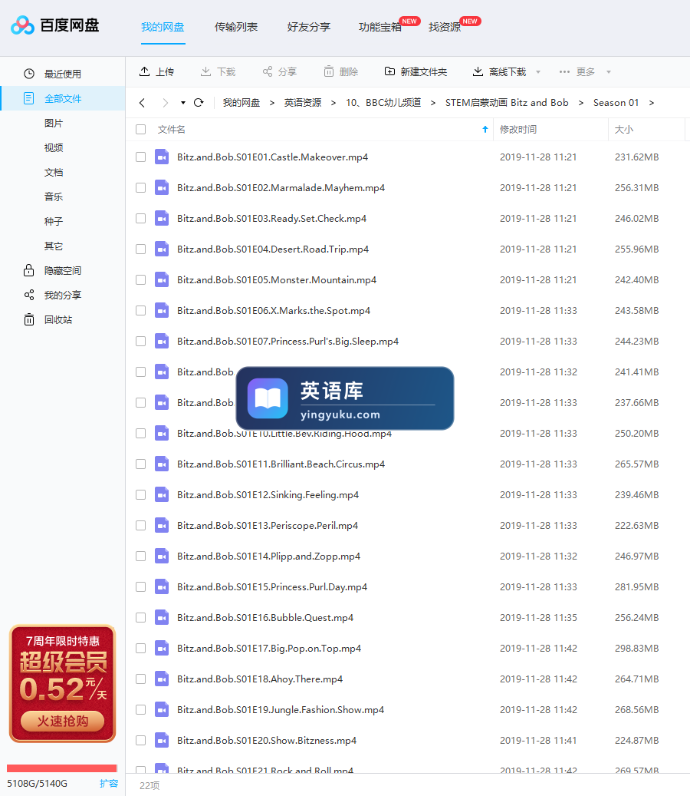Viewport: 690px width, 796px height.
Task: Open the 功能宝箱 tab
Action: click(x=379, y=27)
